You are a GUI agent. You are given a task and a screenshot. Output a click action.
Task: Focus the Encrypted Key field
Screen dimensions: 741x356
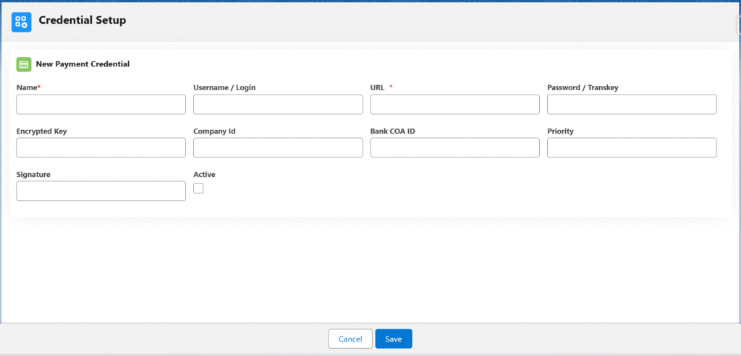coord(101,148)
